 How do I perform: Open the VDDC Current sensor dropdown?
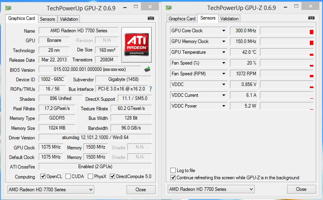tap(224, 95)
